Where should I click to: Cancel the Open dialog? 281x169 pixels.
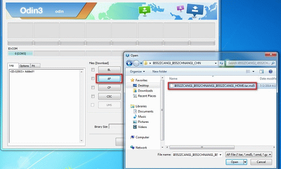(261, 162)
